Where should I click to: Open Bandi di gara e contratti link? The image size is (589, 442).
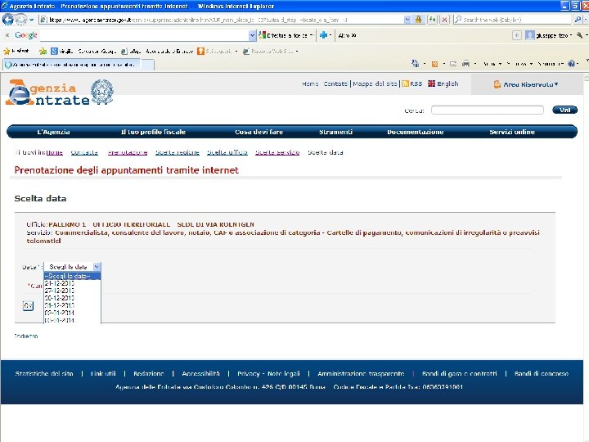pyautogui.click(x=459, y=373)
